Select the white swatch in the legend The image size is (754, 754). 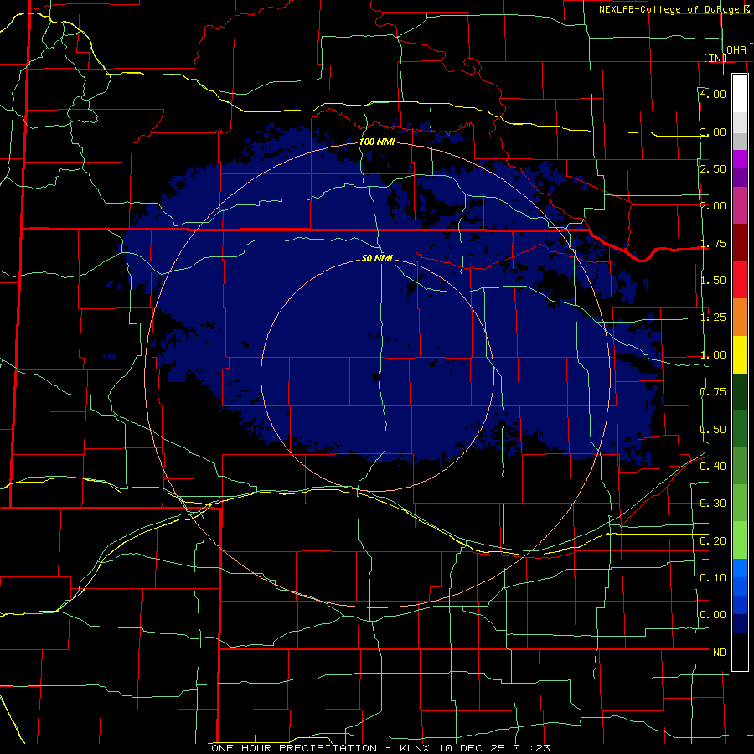(740, 93)
